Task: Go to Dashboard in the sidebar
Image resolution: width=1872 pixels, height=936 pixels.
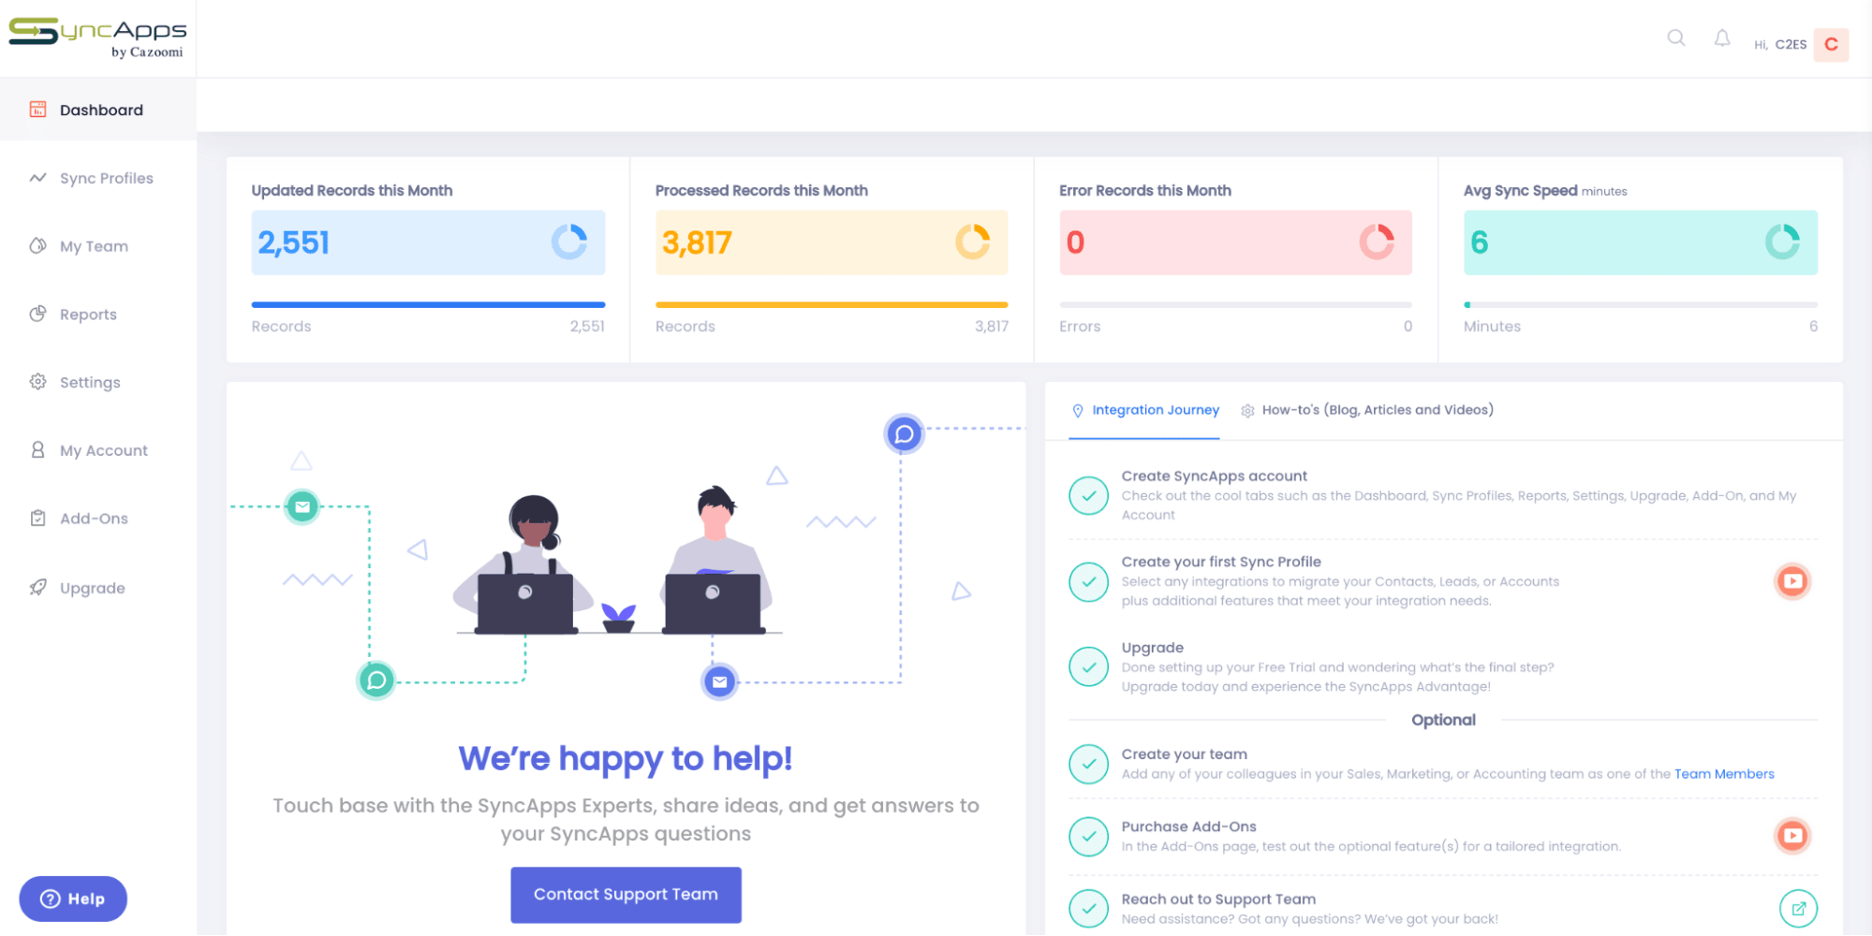Action: (98, 110)
